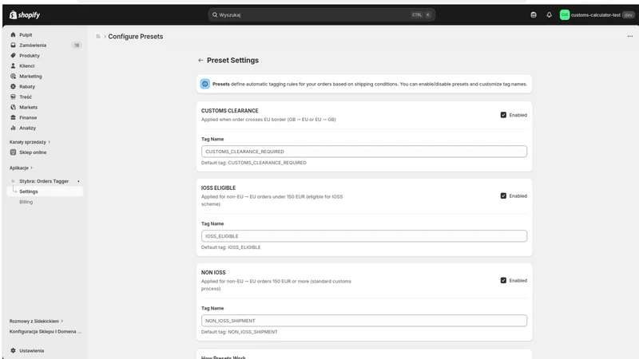This screenshot has width=639, height=359.
Task: Go to Zamówienia orders page
Action: [x=33, y=45]
